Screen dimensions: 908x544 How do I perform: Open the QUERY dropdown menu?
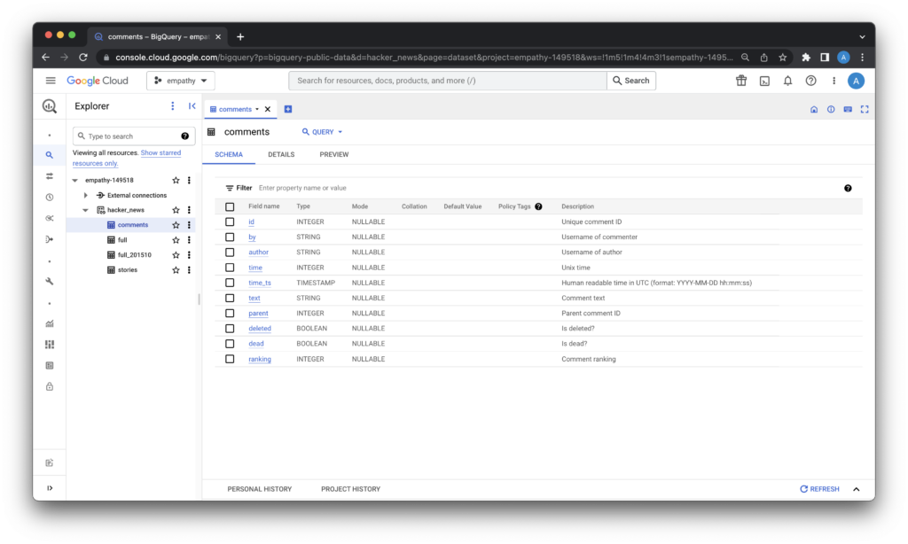pos(322,132)
